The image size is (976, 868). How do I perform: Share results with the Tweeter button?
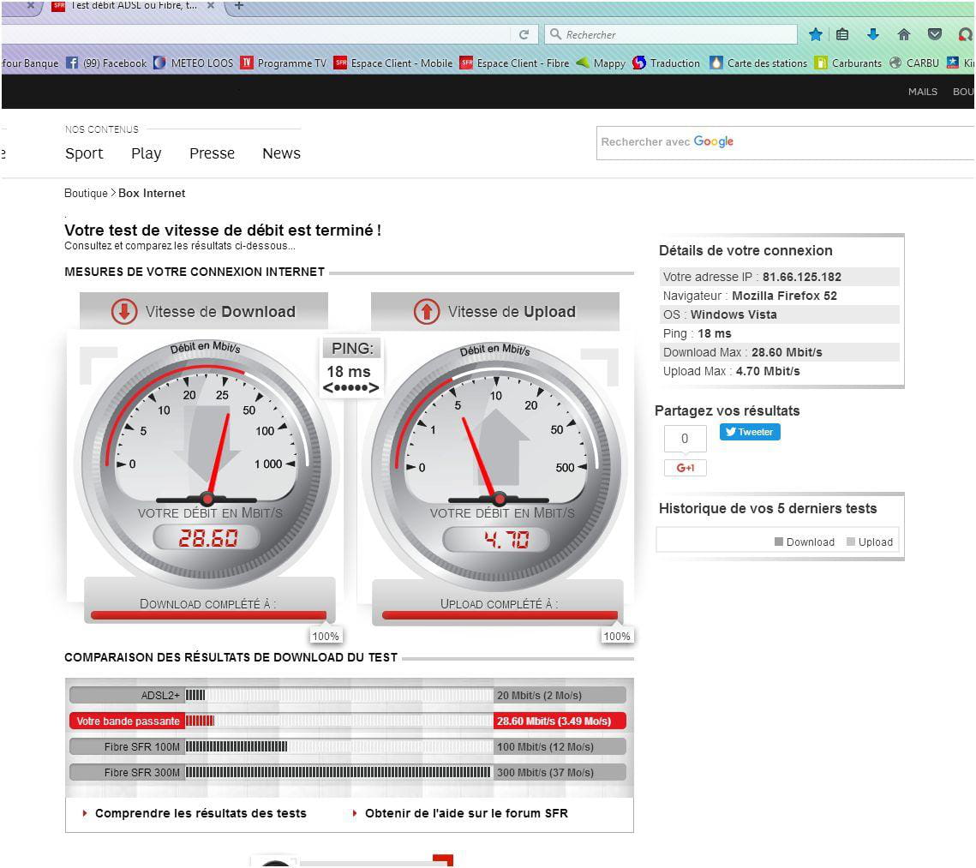coord(750,432)
